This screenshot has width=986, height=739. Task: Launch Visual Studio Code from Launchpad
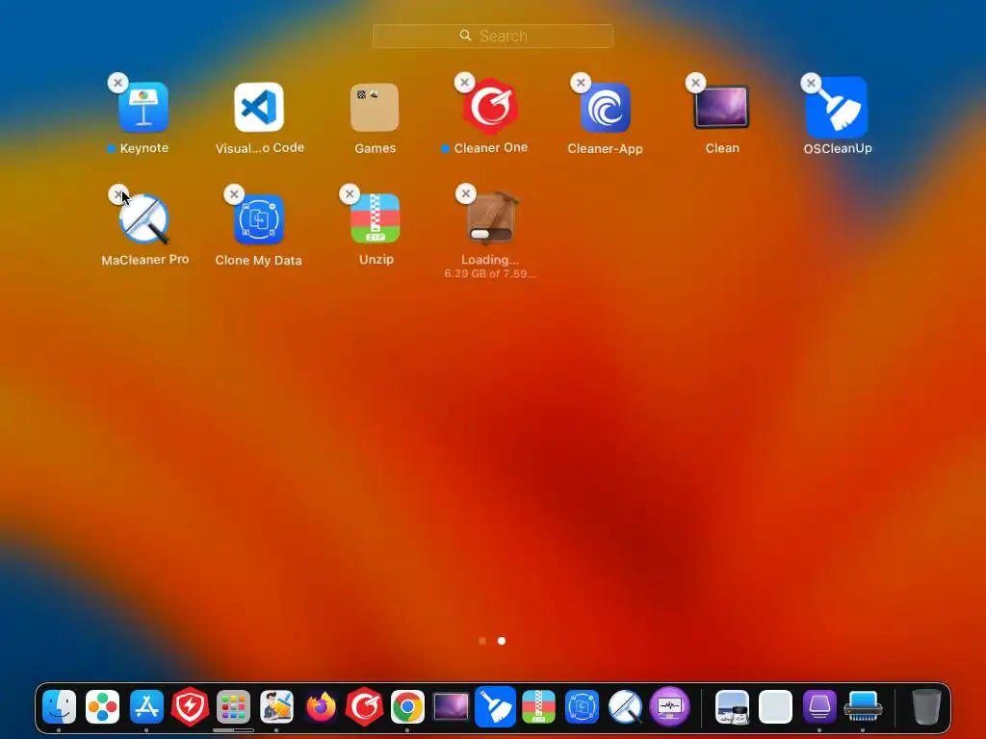click(259, 108)
